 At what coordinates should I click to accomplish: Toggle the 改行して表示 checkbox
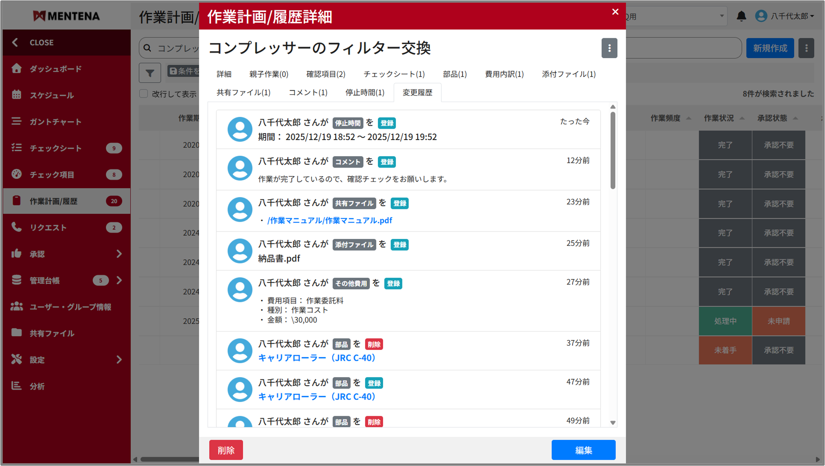click(144, 94)
